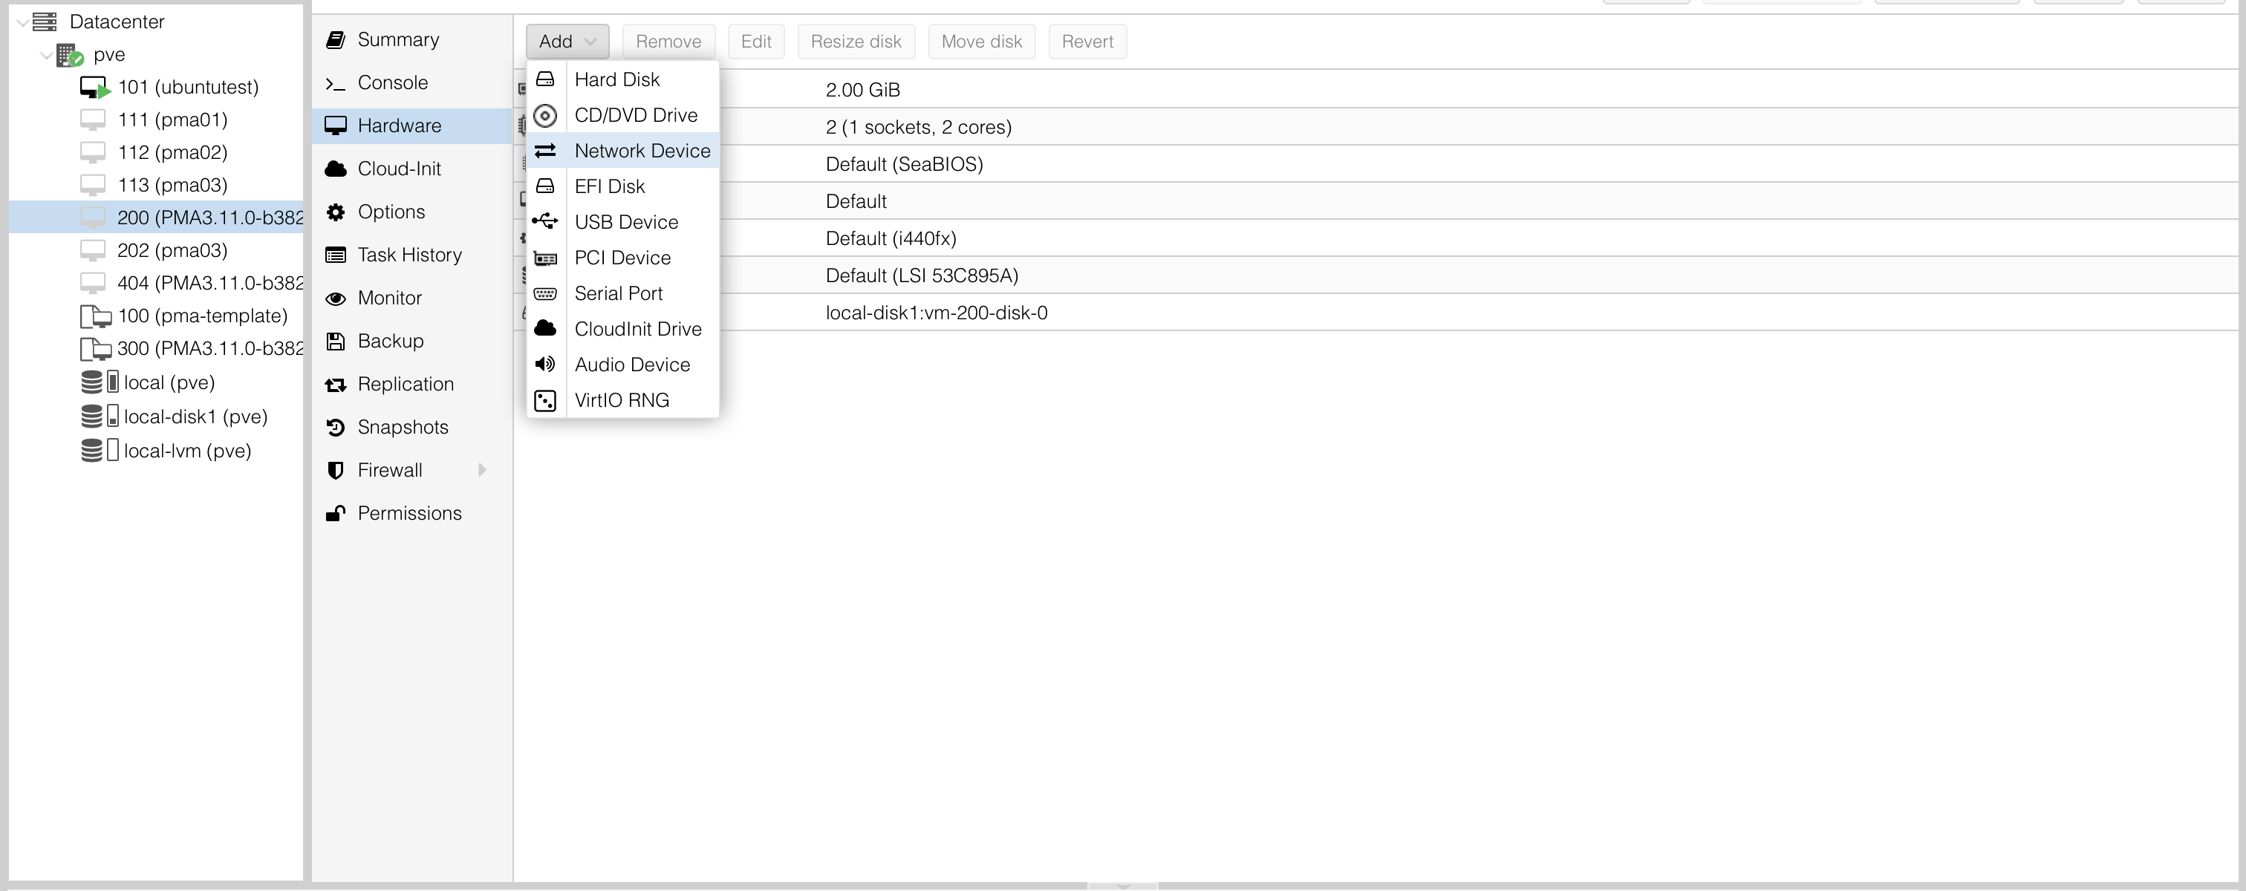Click the Snapshots history icon

coord(335,427)
